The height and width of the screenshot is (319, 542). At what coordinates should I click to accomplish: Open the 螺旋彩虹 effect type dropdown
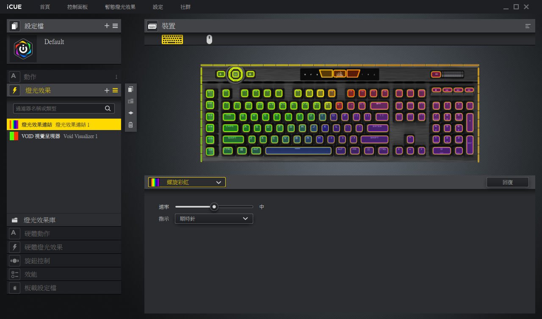[x=187, y=182]
